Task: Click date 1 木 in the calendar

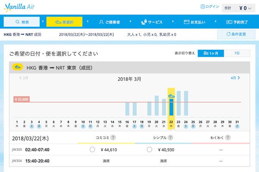Action: tap(17, 124)
